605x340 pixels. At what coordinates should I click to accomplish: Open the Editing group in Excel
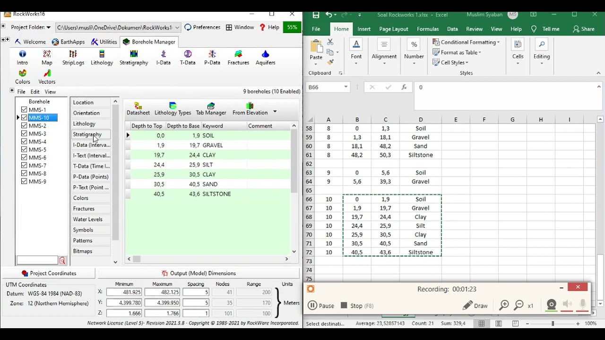coord(542,52)
